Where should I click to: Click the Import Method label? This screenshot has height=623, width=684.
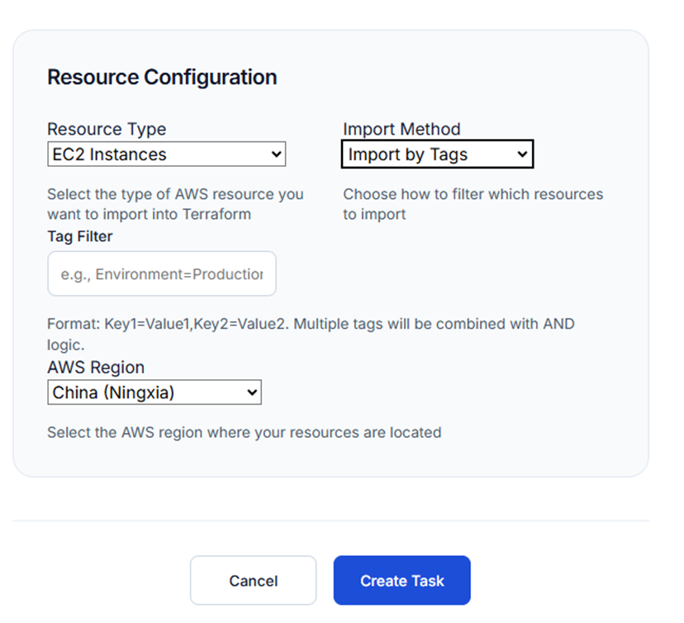pyautogui.click(x=401, y=129)
